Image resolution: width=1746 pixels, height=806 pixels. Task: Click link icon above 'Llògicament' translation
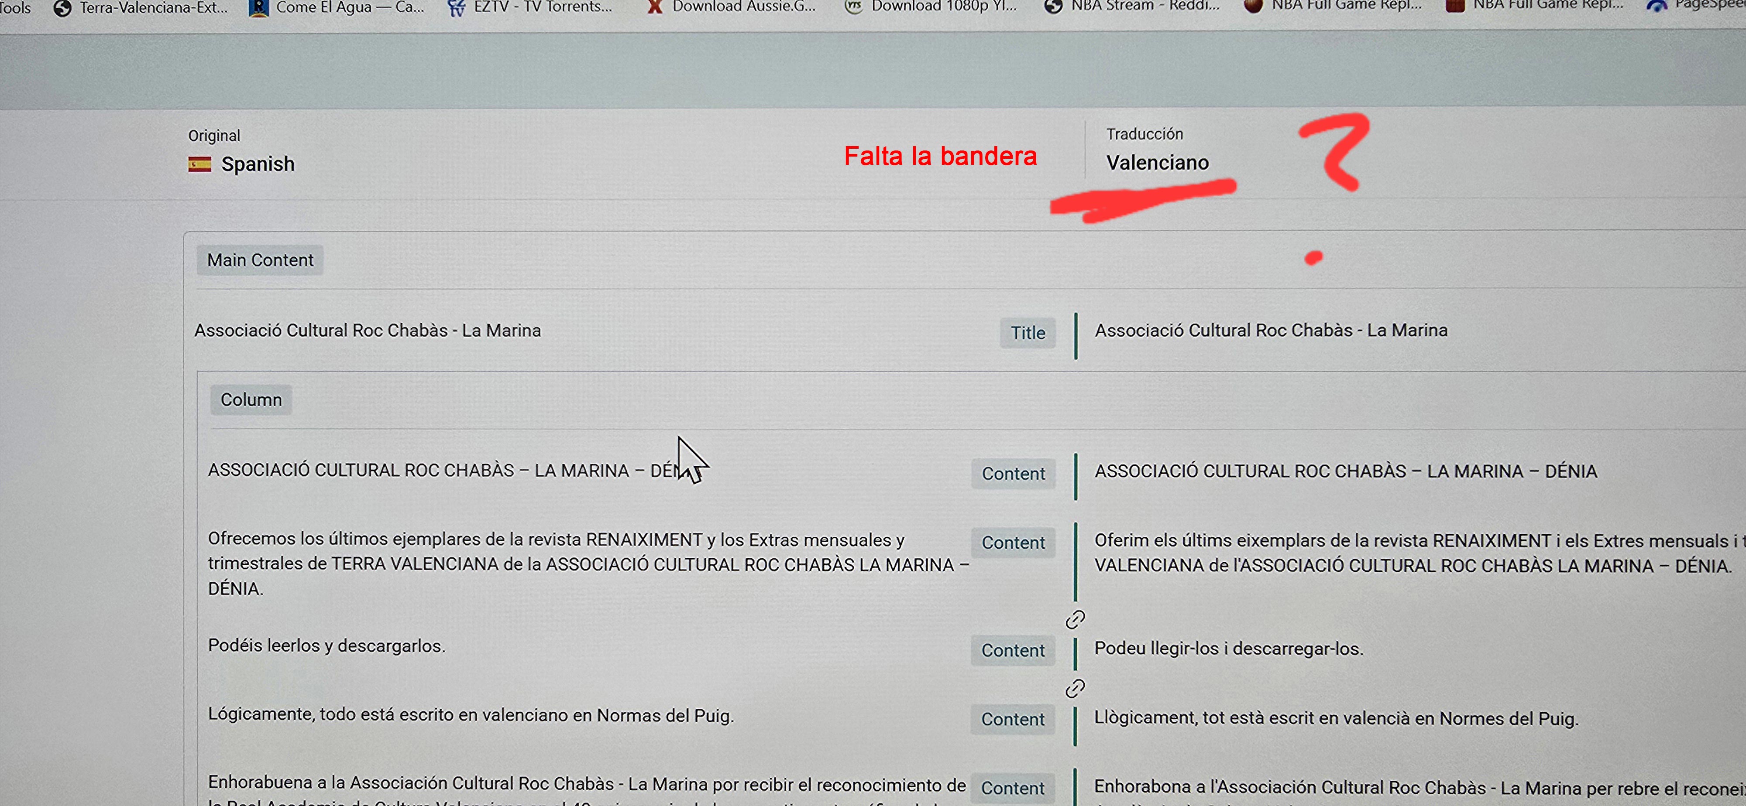click(1075, 688)
